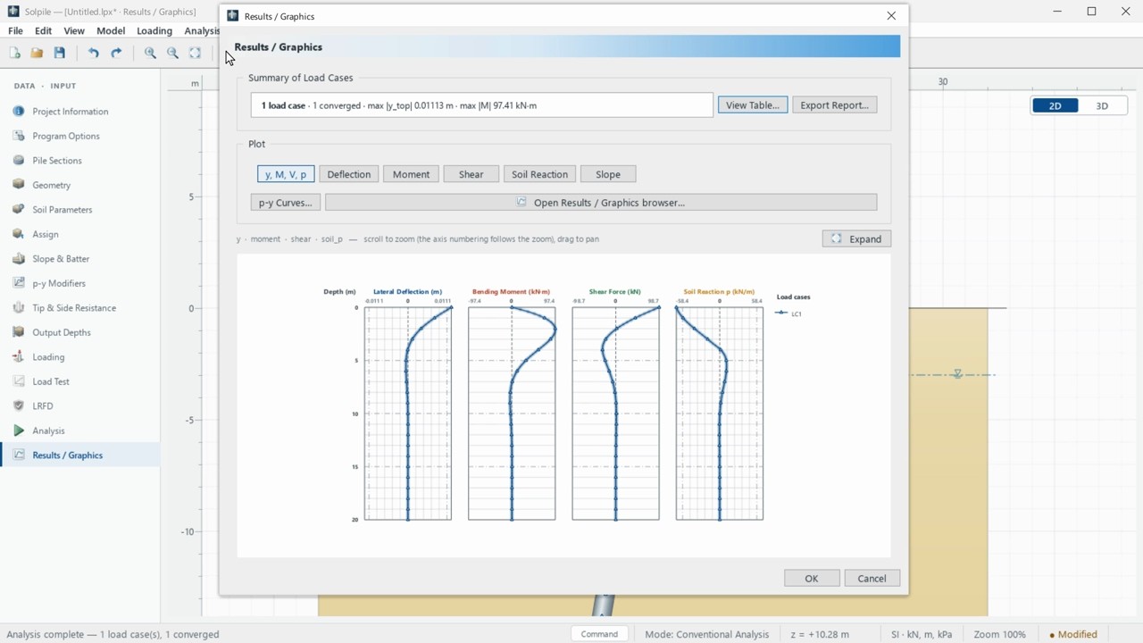Expand the plot preview
Screen dimensions: 1143x643
point(856,239)
